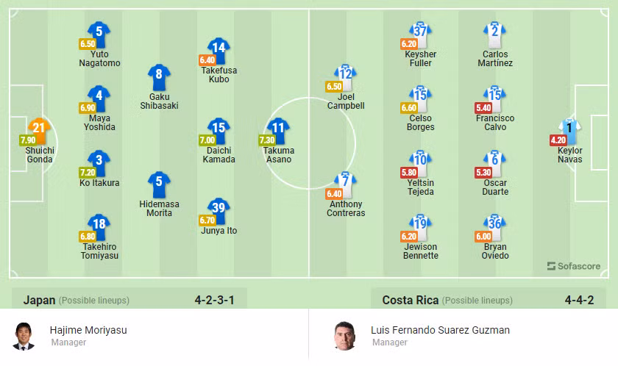This screenshot has height=366, width=618.
Task: Click Luis Fernando Suarez Guzman's photo
Action: tap(344, 336)
